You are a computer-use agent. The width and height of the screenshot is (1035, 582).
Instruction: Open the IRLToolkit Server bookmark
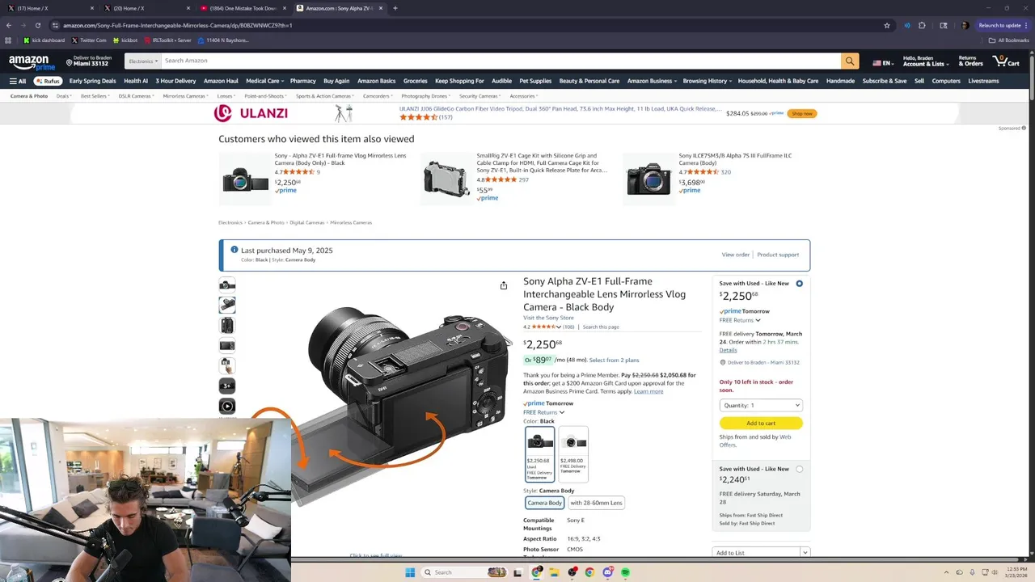[167, 40]
